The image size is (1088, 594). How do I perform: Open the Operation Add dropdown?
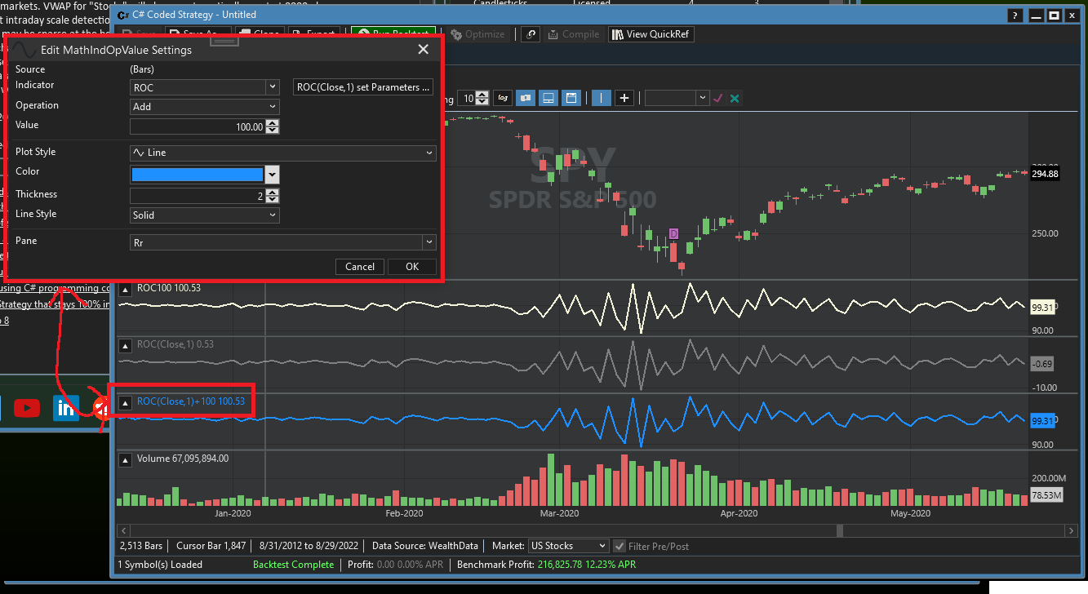pyautogui.click(x=205, y=107)
